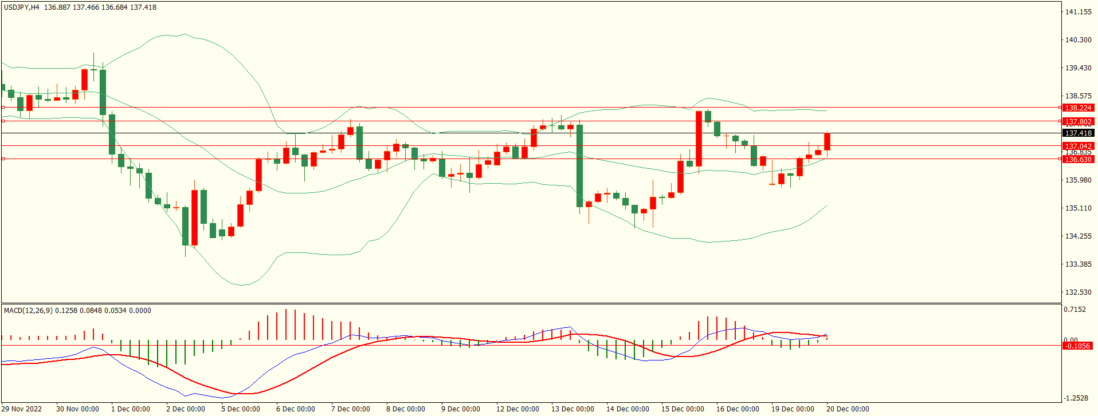Select the red 137.802 price tag
This screenshot has width=1098, height=416.
click(x=1078, y=122)
